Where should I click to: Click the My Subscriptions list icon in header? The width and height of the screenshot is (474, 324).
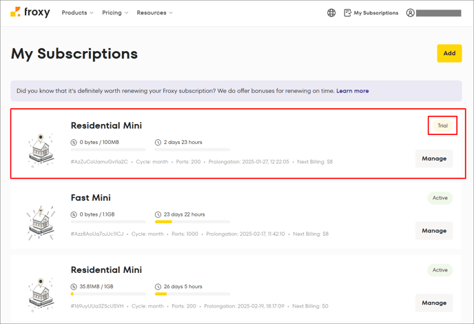(348, 12)
